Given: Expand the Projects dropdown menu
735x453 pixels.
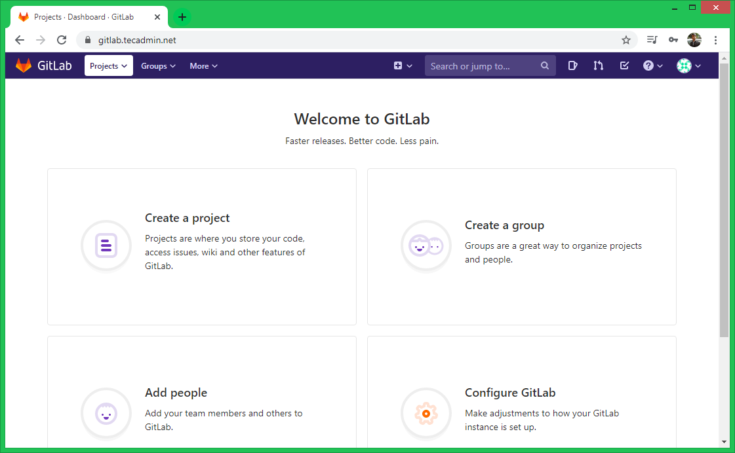Looking at the screenshot, I should (x=109, y=66).
